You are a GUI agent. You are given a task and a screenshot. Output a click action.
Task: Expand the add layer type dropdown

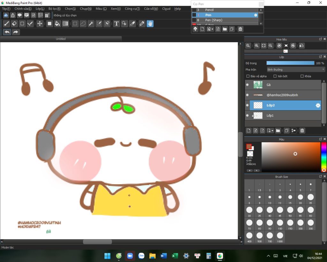[x=270, y=131]
